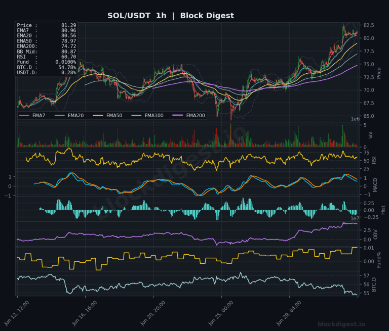This screenshot has width=389, height=331.
Task: Click the BTC.D axis tick label 57
Action: tap(366, 275)
